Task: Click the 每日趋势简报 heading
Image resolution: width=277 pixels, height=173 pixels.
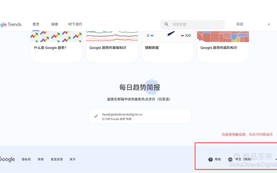Action: click(x=140, y=87)
